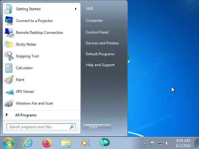Open the Getting Started icon
The height and width of the screenshot is (149, 199).
pyautogui.click(x=9, y=9)
